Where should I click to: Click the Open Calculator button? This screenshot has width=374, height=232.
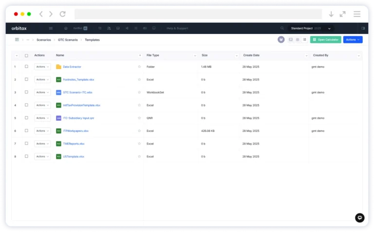pos(325,39)
